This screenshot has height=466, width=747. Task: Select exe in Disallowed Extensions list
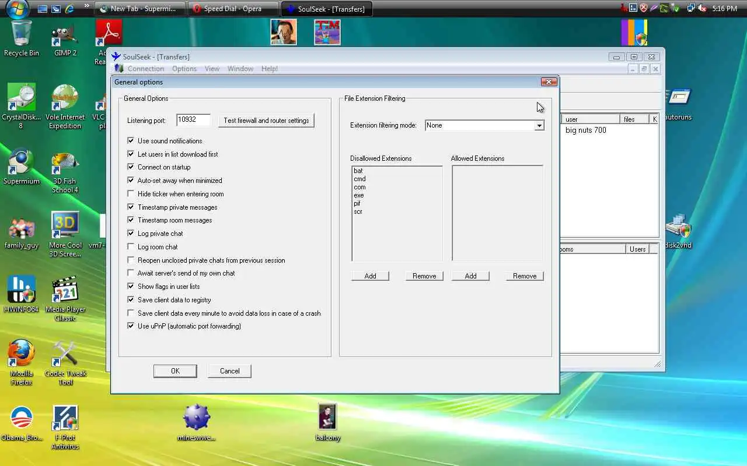358,195
